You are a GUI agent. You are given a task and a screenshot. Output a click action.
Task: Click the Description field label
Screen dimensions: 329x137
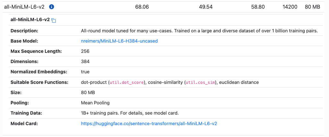(x=24, y=31)
